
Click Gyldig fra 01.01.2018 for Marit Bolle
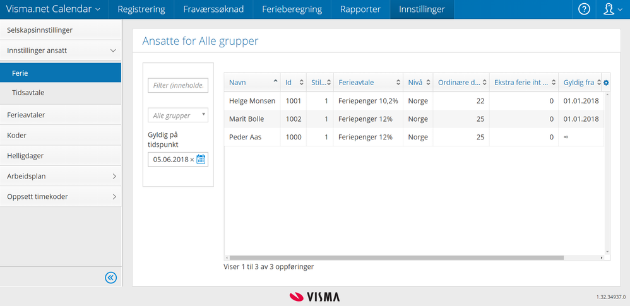point(581,119)
